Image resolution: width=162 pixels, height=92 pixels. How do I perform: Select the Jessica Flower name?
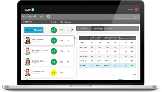coord(38,39)
